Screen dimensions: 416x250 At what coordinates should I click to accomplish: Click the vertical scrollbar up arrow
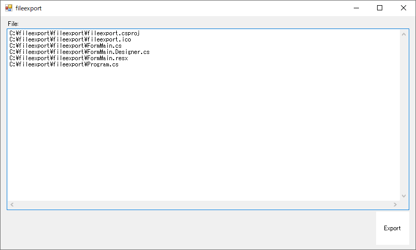coord(404,34)
